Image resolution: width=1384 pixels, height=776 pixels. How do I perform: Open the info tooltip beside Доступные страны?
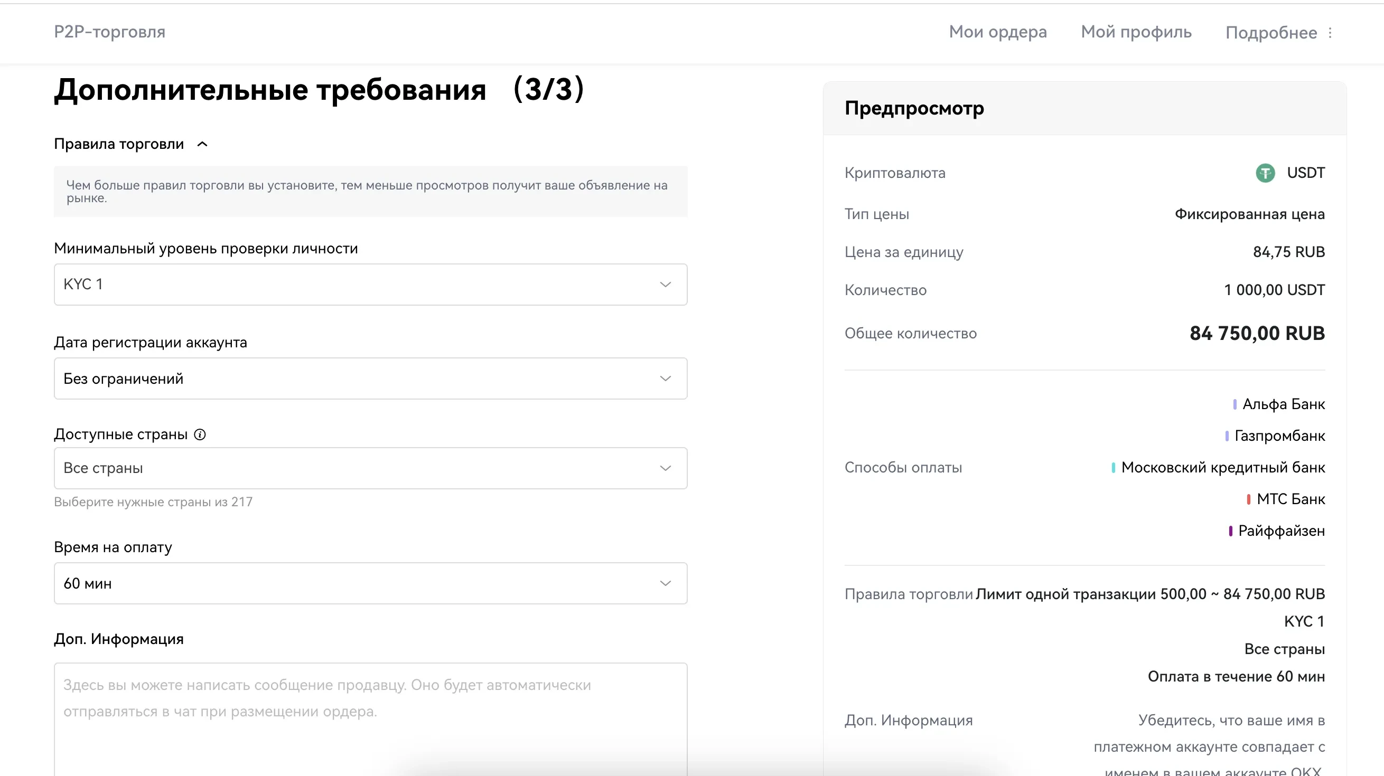pos(199,434)
